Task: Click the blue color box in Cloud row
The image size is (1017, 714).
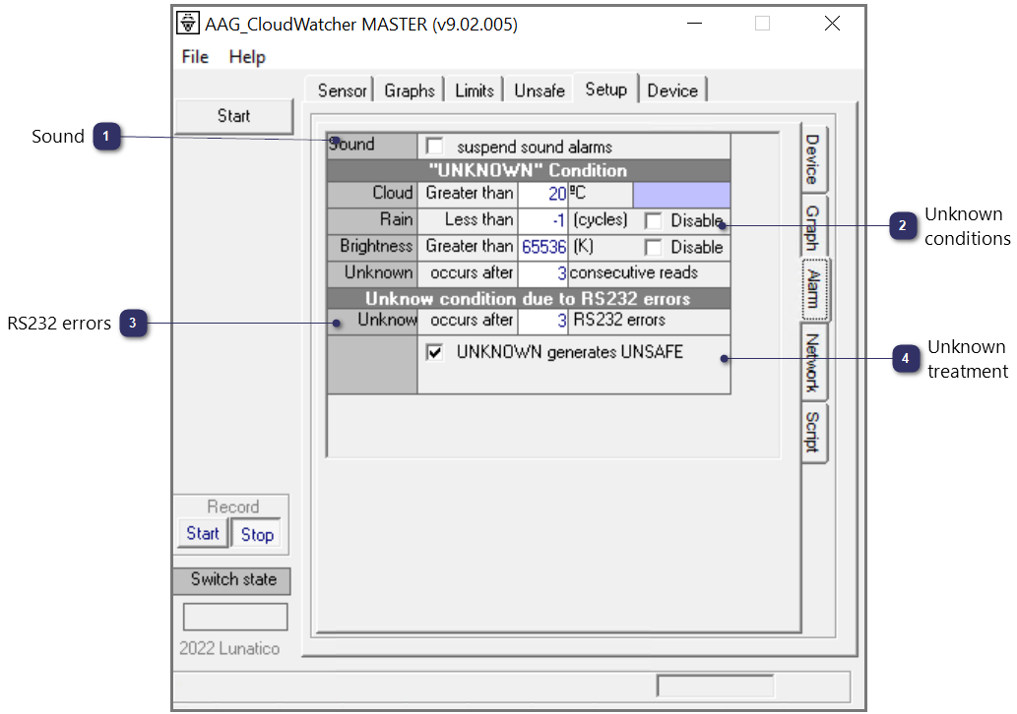Action: point(681,194)
